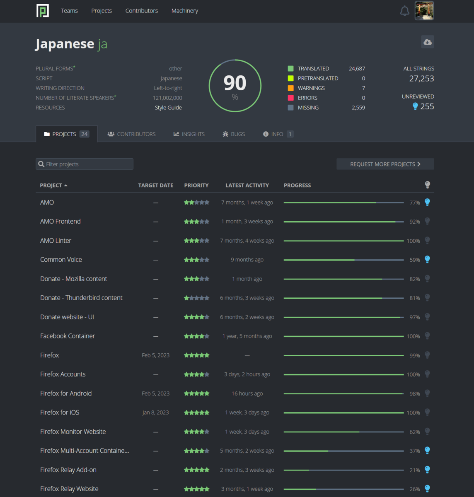Screen dimensions: 474x497
Task: Click the Pontoon logo icon
Action: coord(43,11)
